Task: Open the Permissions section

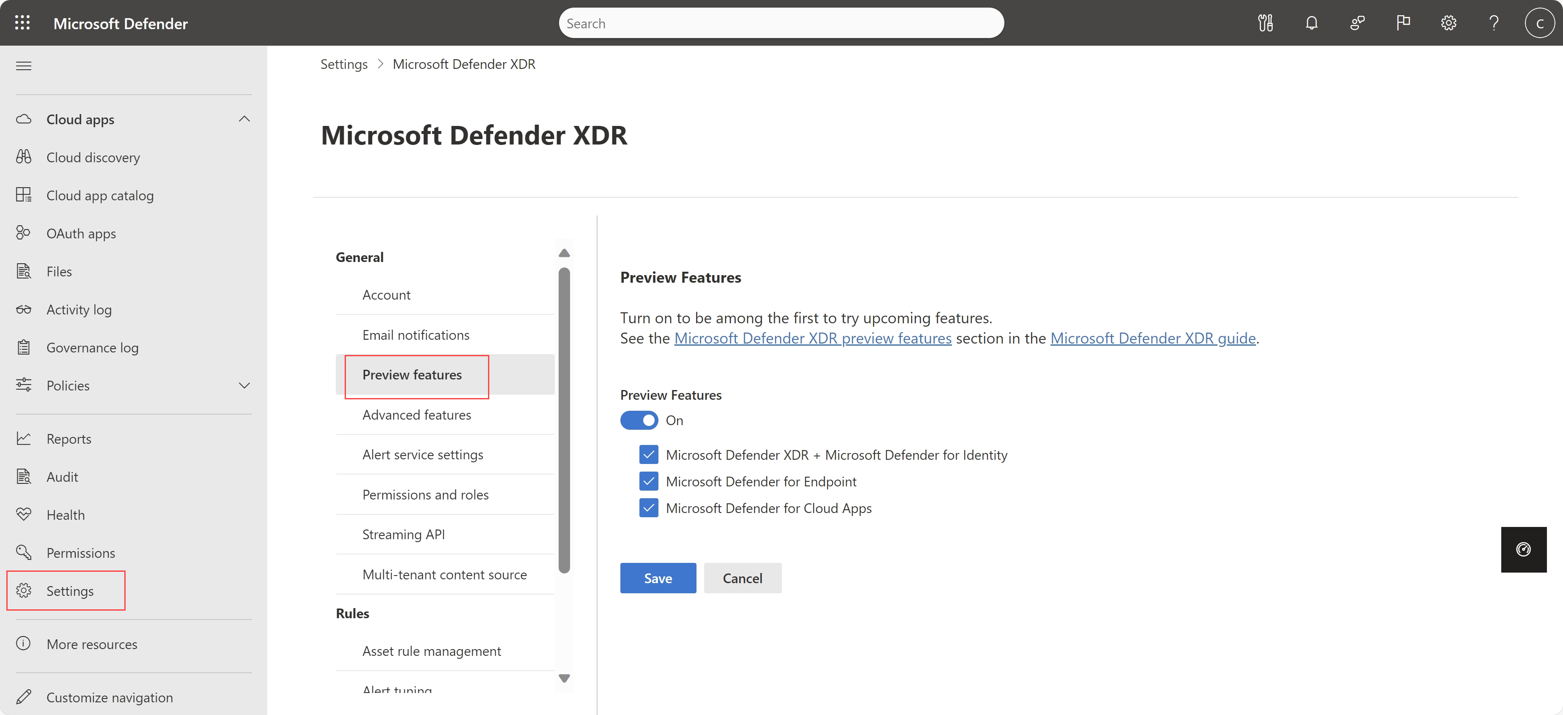Action: (x=81, y=553)
